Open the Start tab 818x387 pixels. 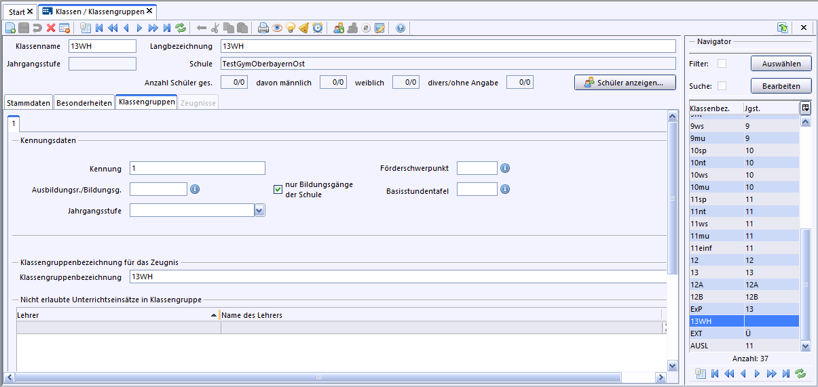[x=21, y=12]
